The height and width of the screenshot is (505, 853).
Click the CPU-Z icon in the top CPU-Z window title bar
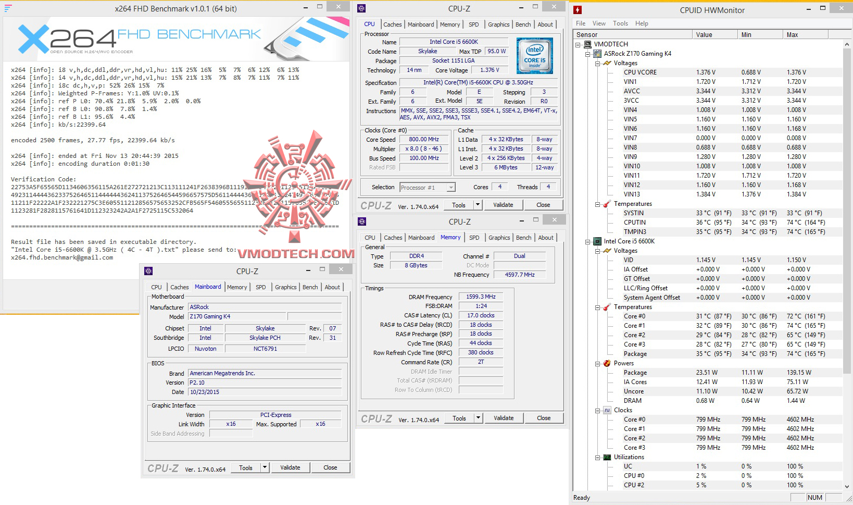pyautogui.click(x=362, y=8)
